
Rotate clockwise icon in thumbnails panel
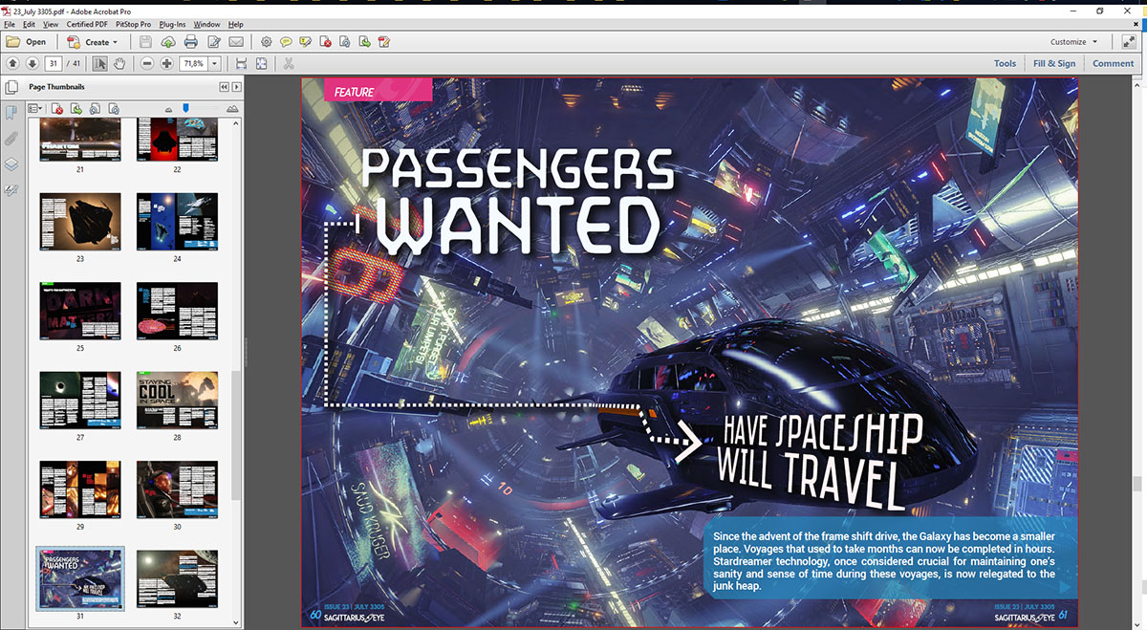click(x=115, y=109)
